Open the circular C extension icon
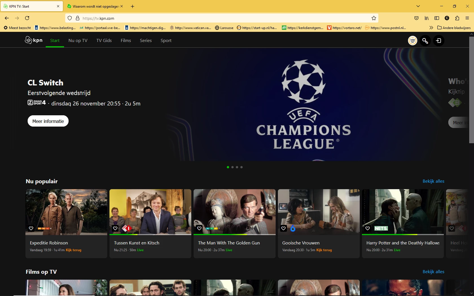The width and height of the screenshot is (474, 296). [447, 18]
